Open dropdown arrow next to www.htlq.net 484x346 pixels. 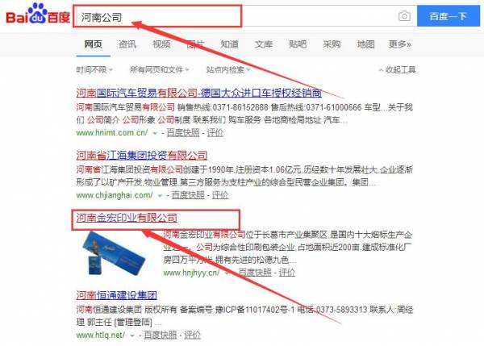pos(132,336)
